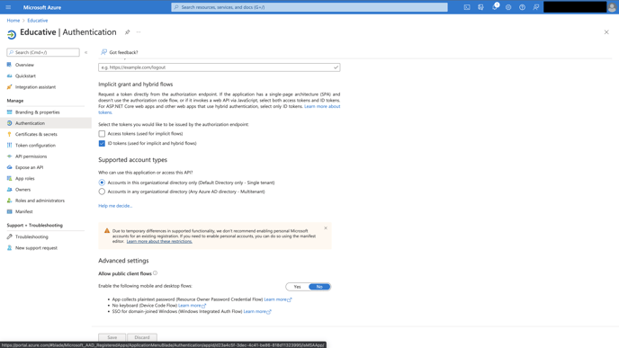Open New support request
Viewport: 619px width, 348px height.
coord(36,248)
